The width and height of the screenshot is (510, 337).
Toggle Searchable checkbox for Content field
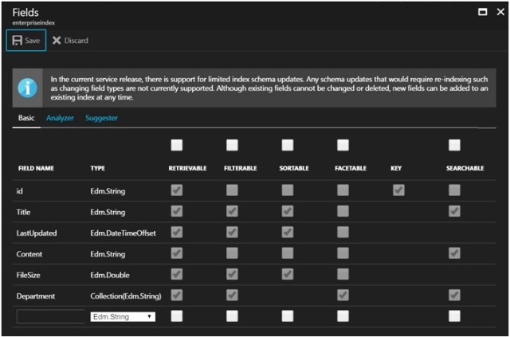pyautogui.click(x=454, y=253)
